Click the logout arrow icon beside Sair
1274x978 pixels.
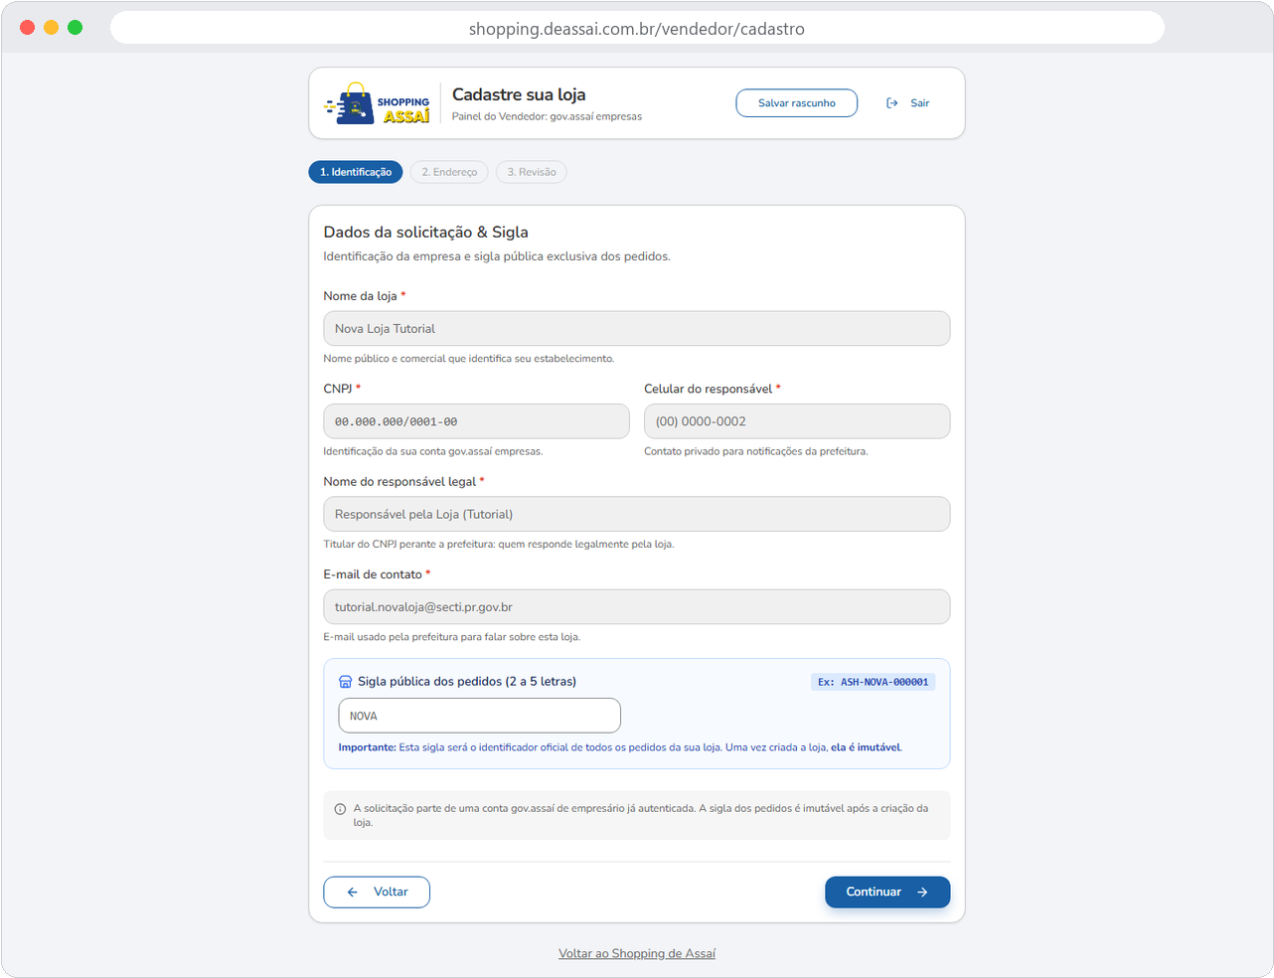[x=892, y=103]
